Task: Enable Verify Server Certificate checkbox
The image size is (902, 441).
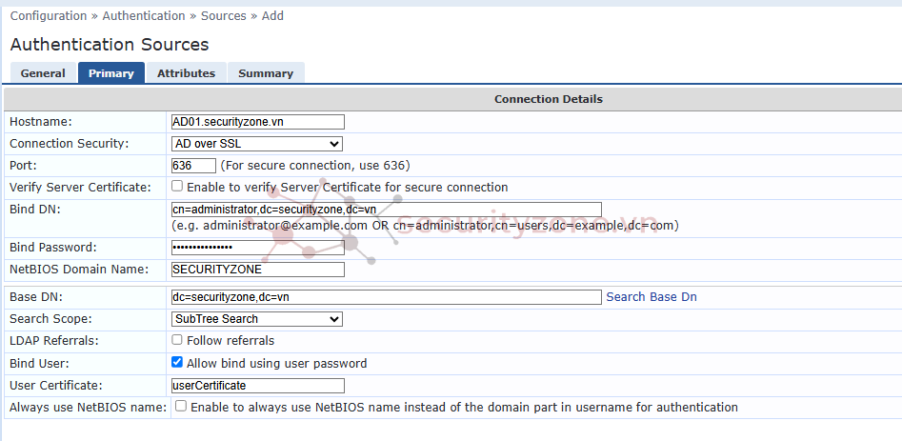Action: tap(177, 187)
